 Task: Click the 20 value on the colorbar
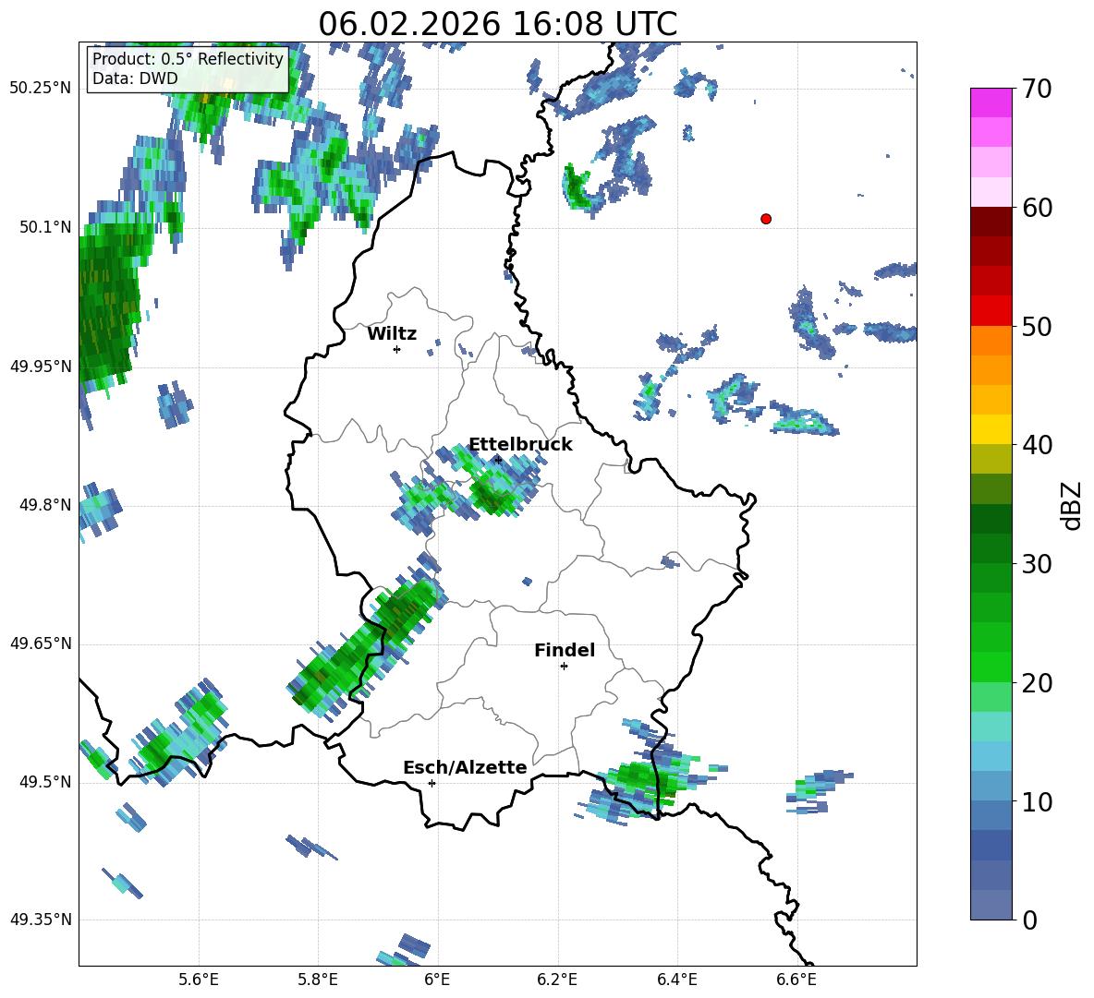pyautogui.click(x=1036, y=683)
